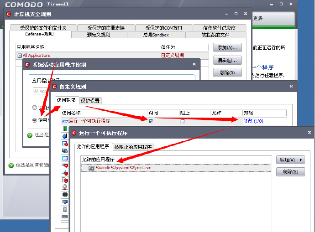Click the blue hook icon in access list
Viewport: 315px width, 232px height.
pyautogui.click(x=65, y=136)
